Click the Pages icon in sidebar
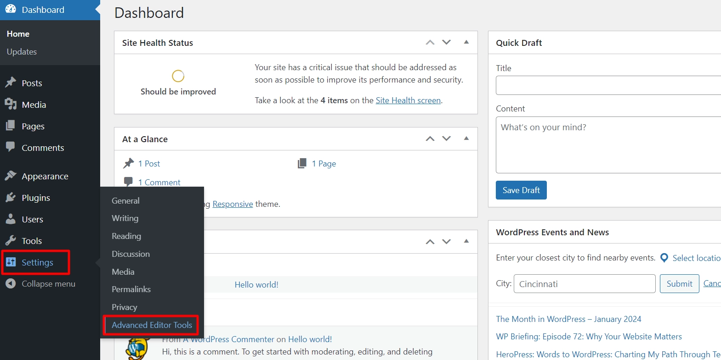This screenshot has height=360, width=721. pyautogui.click(x=11, y=126)
